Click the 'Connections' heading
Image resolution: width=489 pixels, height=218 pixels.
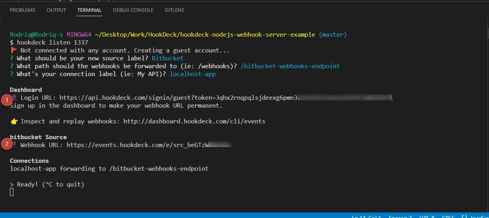click(x=29, y=161)
